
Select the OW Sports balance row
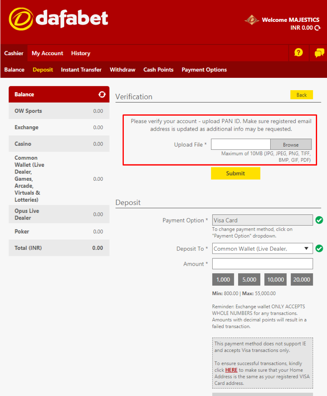59,111
